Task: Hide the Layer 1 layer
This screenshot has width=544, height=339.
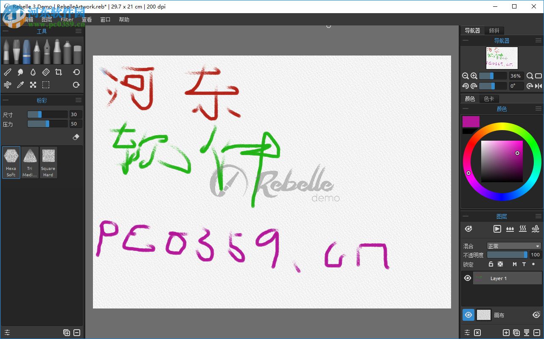Action: coord(468,278)
